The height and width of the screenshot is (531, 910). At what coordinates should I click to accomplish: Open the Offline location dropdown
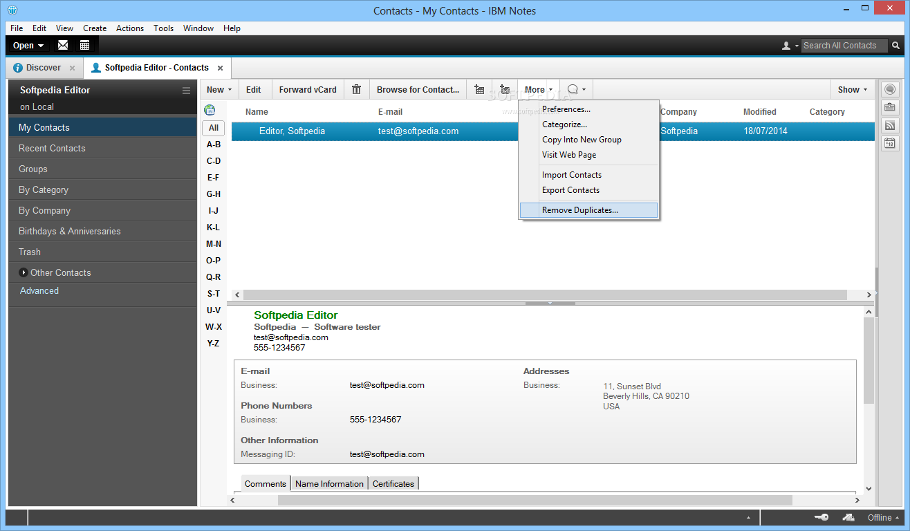[x=883, y=517]
